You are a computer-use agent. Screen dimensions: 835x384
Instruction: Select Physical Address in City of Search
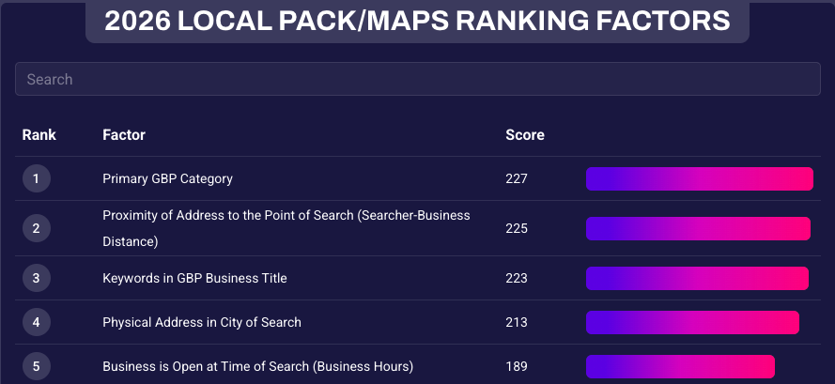202,322
